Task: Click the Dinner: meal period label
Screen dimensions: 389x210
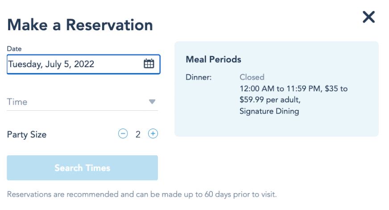Action: click(x=199, y=77)
